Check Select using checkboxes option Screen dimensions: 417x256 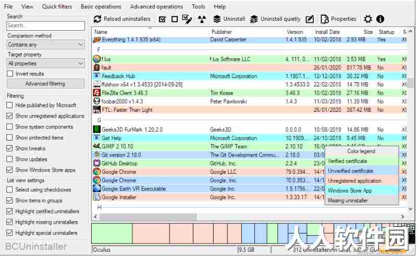9,189
